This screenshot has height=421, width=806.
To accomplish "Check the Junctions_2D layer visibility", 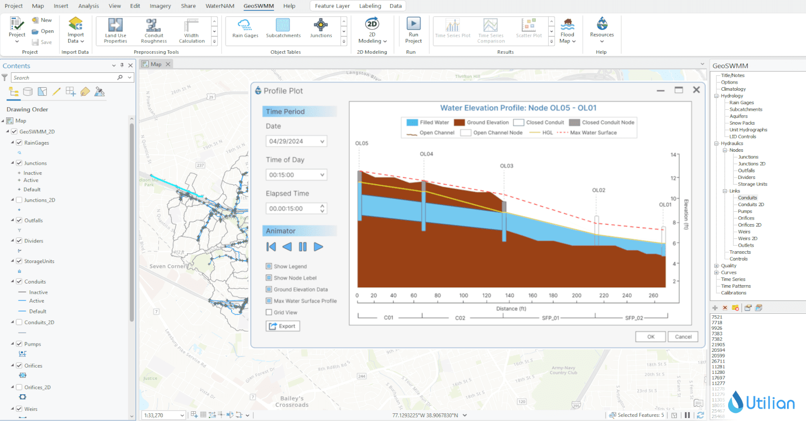I will click(19, 200).
